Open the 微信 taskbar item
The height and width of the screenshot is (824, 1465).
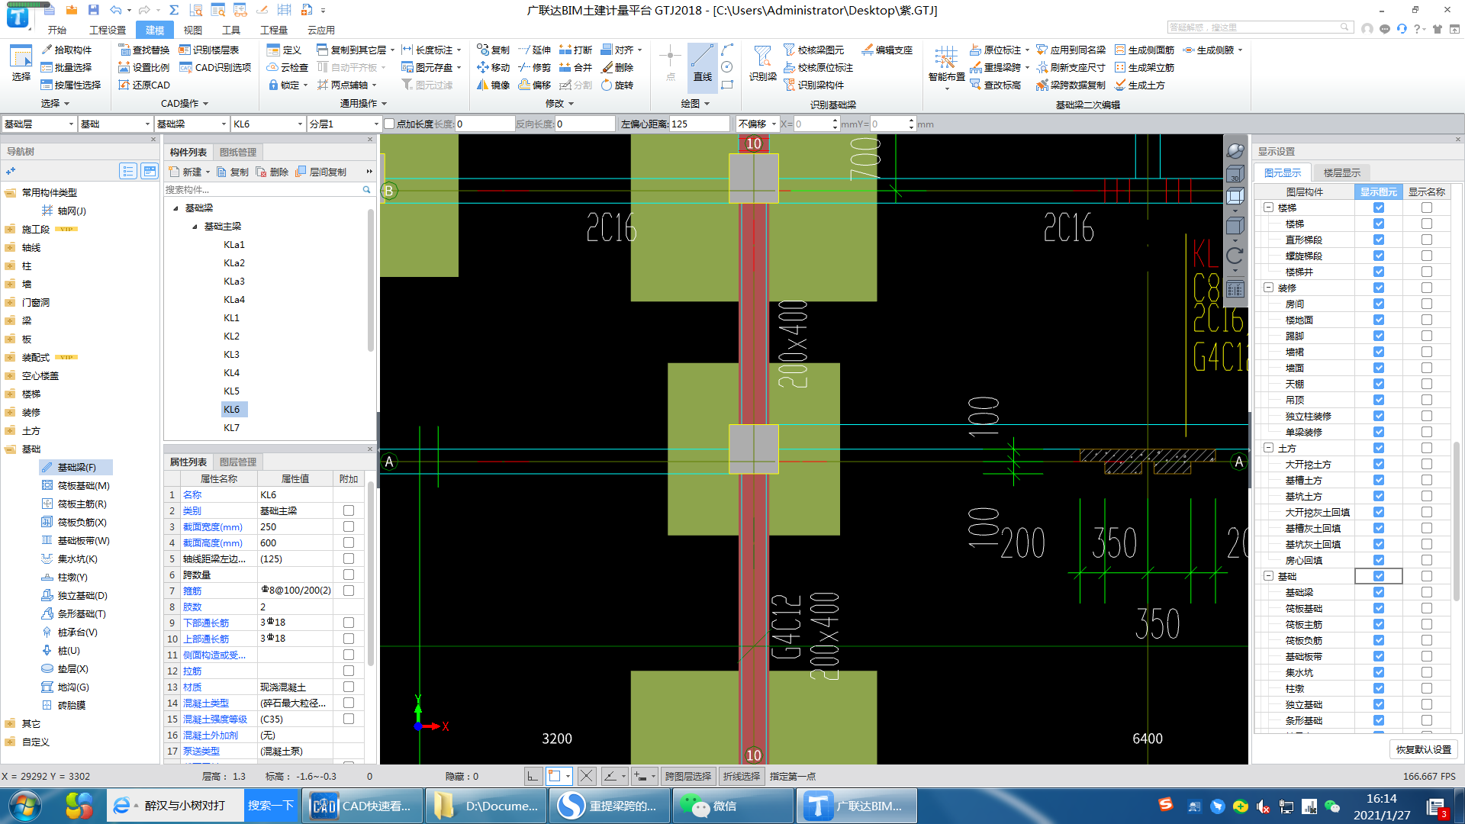point(732,806)
